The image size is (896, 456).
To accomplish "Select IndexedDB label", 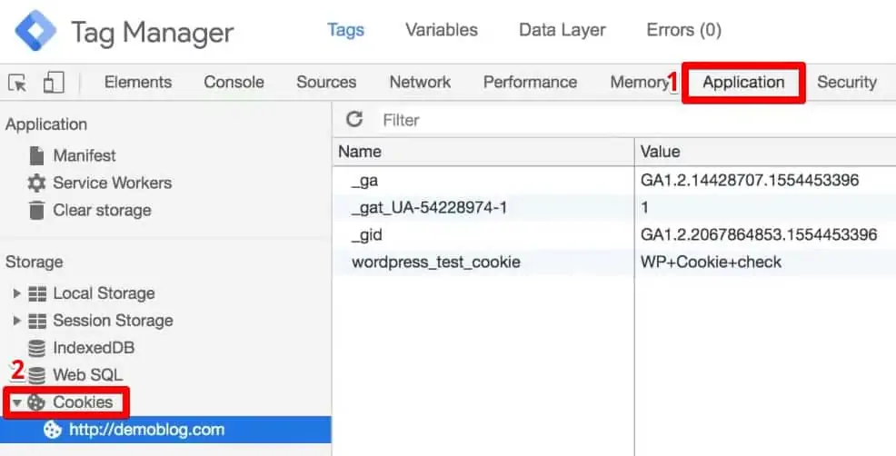I will (x=94, y=348).
